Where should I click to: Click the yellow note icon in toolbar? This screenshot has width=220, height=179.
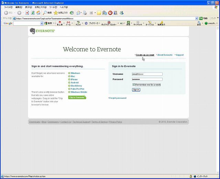pyautogui.click(x=99, y=13)
